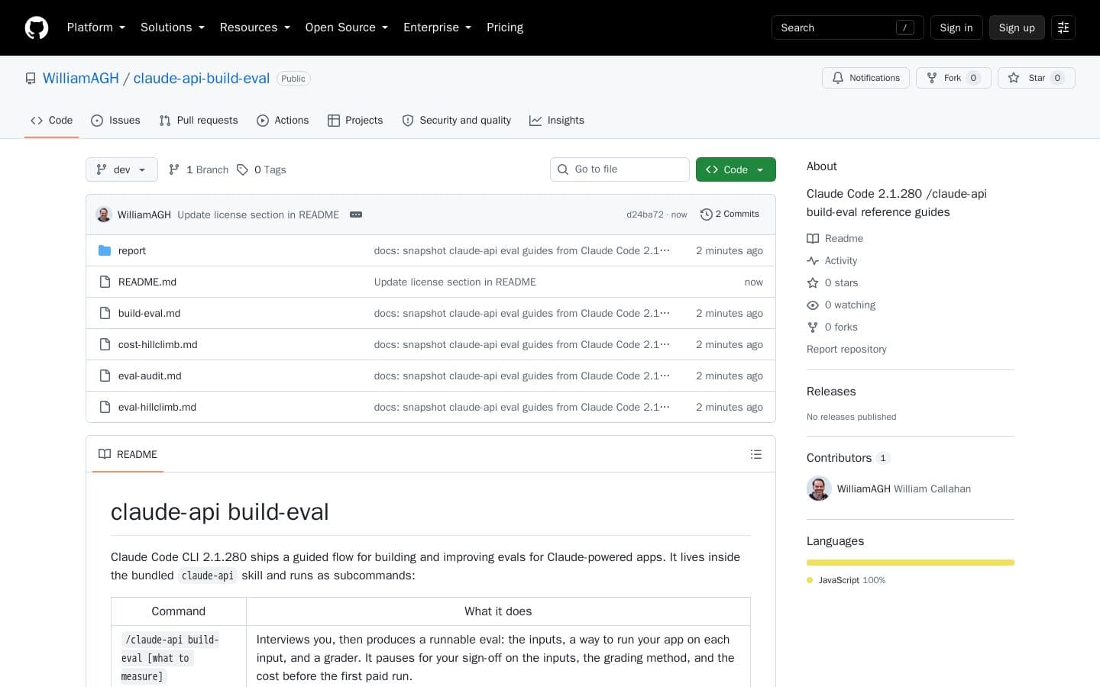Image resolution: width=1100 pixels, height=687 pixels.
Task: Click the yellow JavaScript language bar
Action: [x=911, y=563]
